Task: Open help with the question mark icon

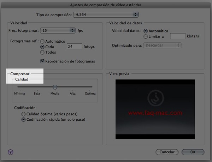Action: 10,152
